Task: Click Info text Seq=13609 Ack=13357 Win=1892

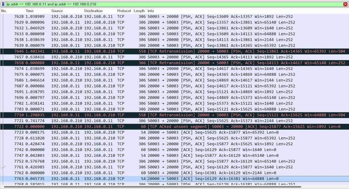Action: [x=240, y=16]
